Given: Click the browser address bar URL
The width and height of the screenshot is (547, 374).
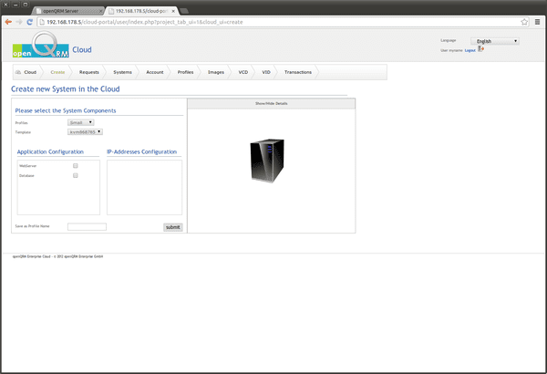Looking at the screenshot, I should pyautogui.click(x=144, y=22).
